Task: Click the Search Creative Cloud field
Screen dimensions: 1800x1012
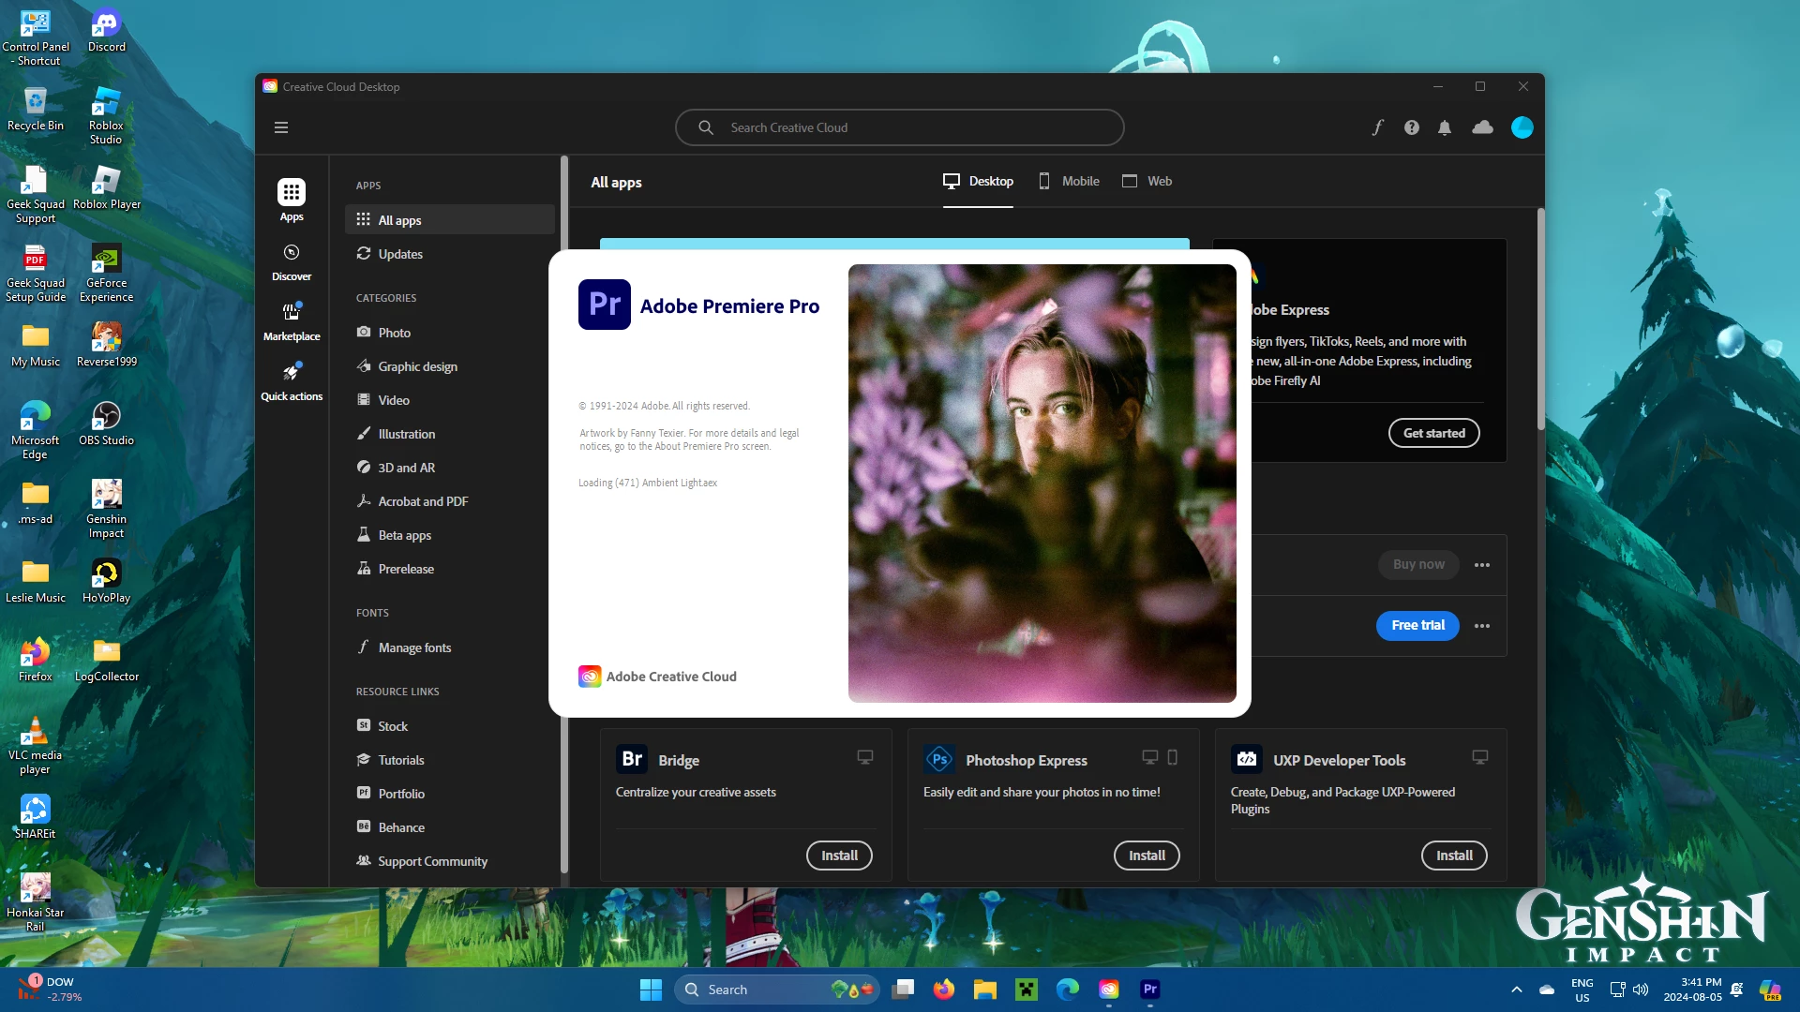Action: pyautogui.click(x=900, y=127)
